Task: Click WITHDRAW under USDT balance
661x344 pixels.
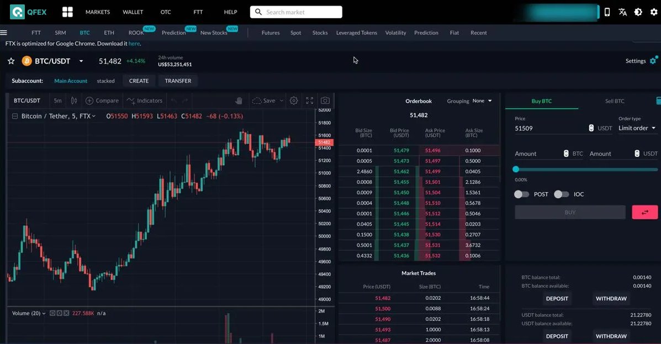Action: click(611, 336)
